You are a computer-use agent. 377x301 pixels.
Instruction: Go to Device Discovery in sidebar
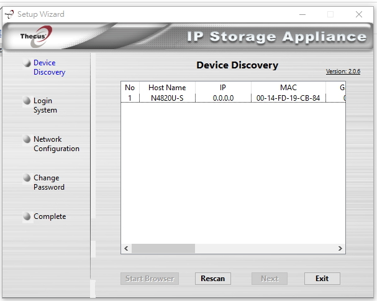[49, 67]
